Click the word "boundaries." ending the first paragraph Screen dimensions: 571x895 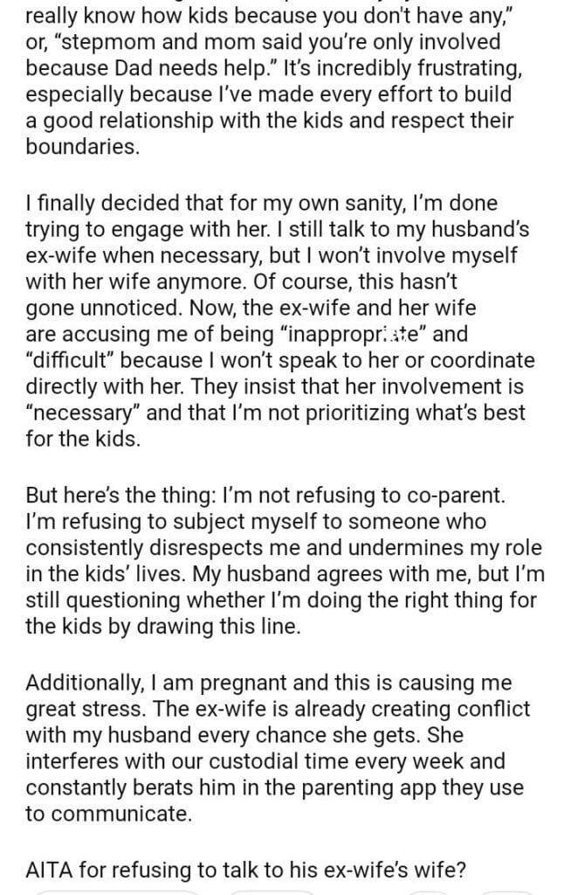pos(83,146)
